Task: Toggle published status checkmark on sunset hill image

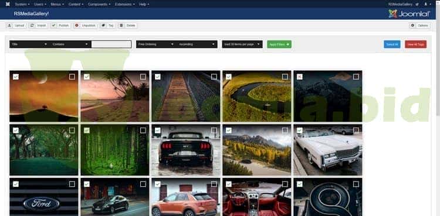Action: (x=16, y=77)
